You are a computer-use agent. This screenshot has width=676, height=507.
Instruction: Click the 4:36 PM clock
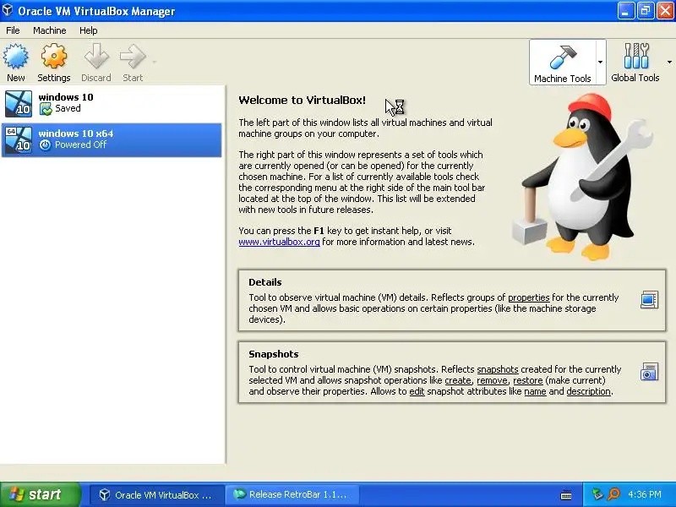point(645,494)
